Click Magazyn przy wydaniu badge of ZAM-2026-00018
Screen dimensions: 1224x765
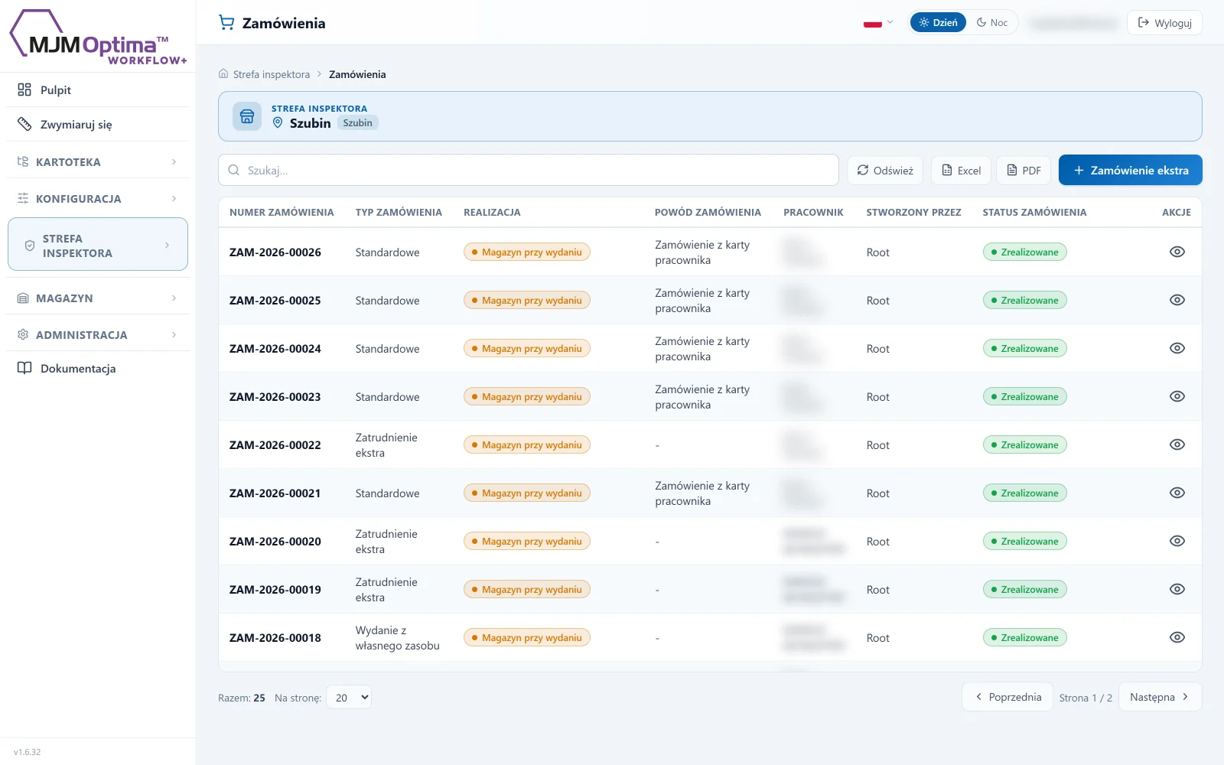[527, 637]
